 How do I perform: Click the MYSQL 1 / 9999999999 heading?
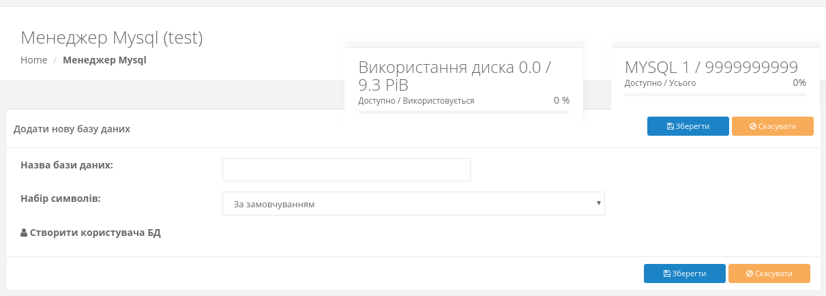click(x=711, y=67)
